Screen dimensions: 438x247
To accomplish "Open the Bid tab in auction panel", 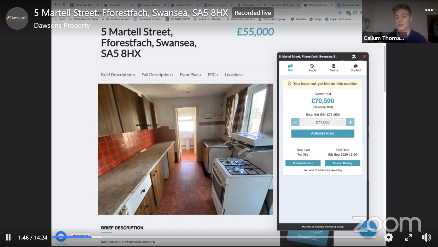I will 290,68.
